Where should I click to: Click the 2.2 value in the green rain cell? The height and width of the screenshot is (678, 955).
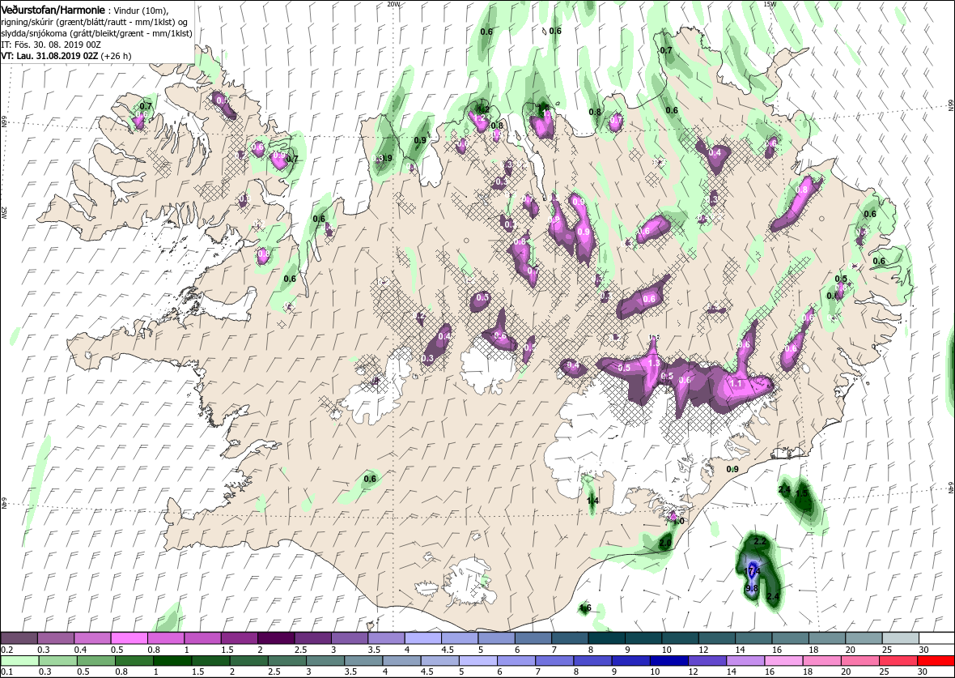tap(759, 541)
